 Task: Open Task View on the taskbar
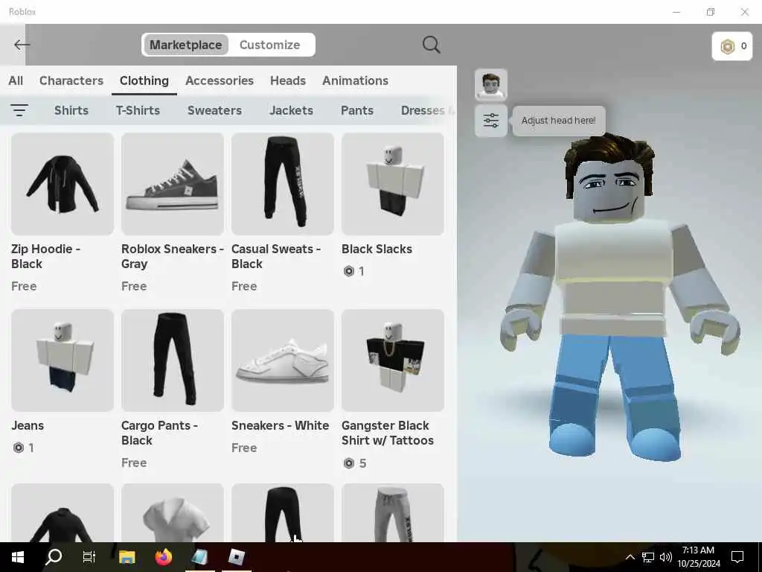[89, 557]
